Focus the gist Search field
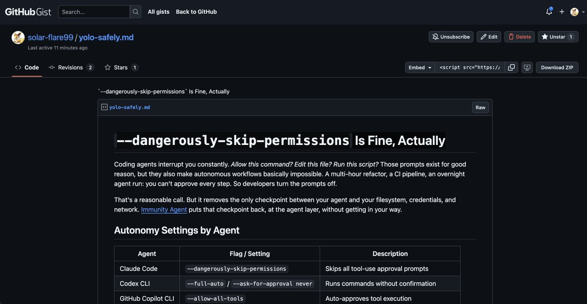This screenshot has width=587, height=304. coord(94,12)
